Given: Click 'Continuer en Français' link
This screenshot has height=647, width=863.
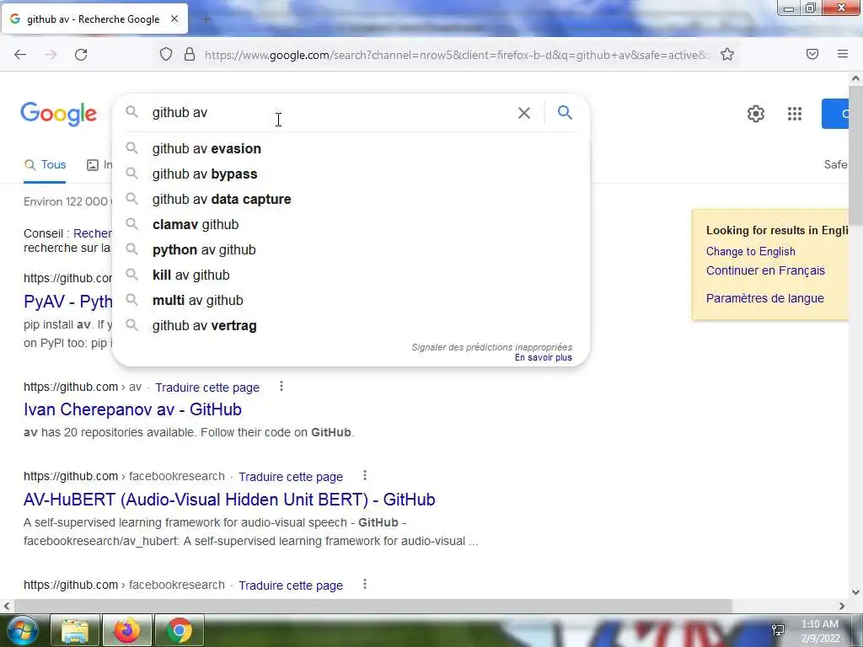Looking at the screenshot, I should coord(765,270).
